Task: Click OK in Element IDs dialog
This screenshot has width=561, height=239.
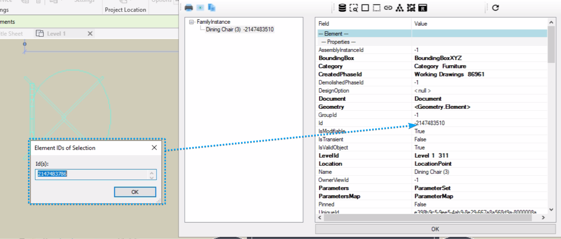Action: click(x=135, y=192)
